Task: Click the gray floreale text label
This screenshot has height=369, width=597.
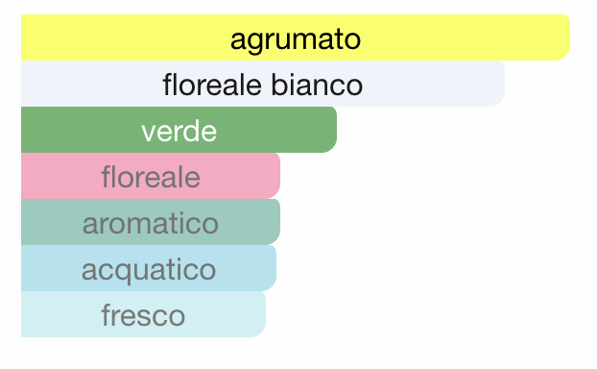Action: [151, 177]
